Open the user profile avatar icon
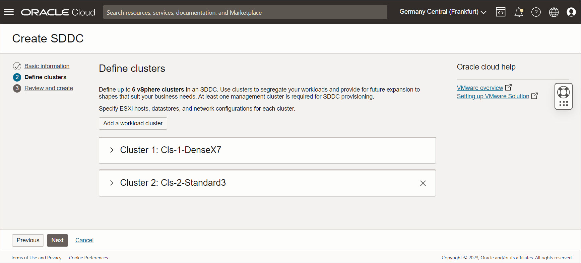 coord(571,12)
